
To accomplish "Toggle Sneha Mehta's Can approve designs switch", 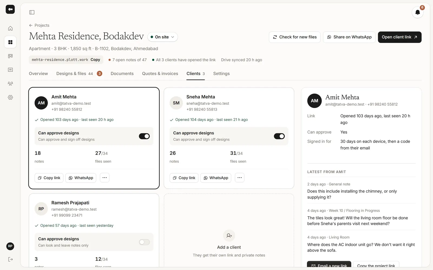I will click(279, 136).
